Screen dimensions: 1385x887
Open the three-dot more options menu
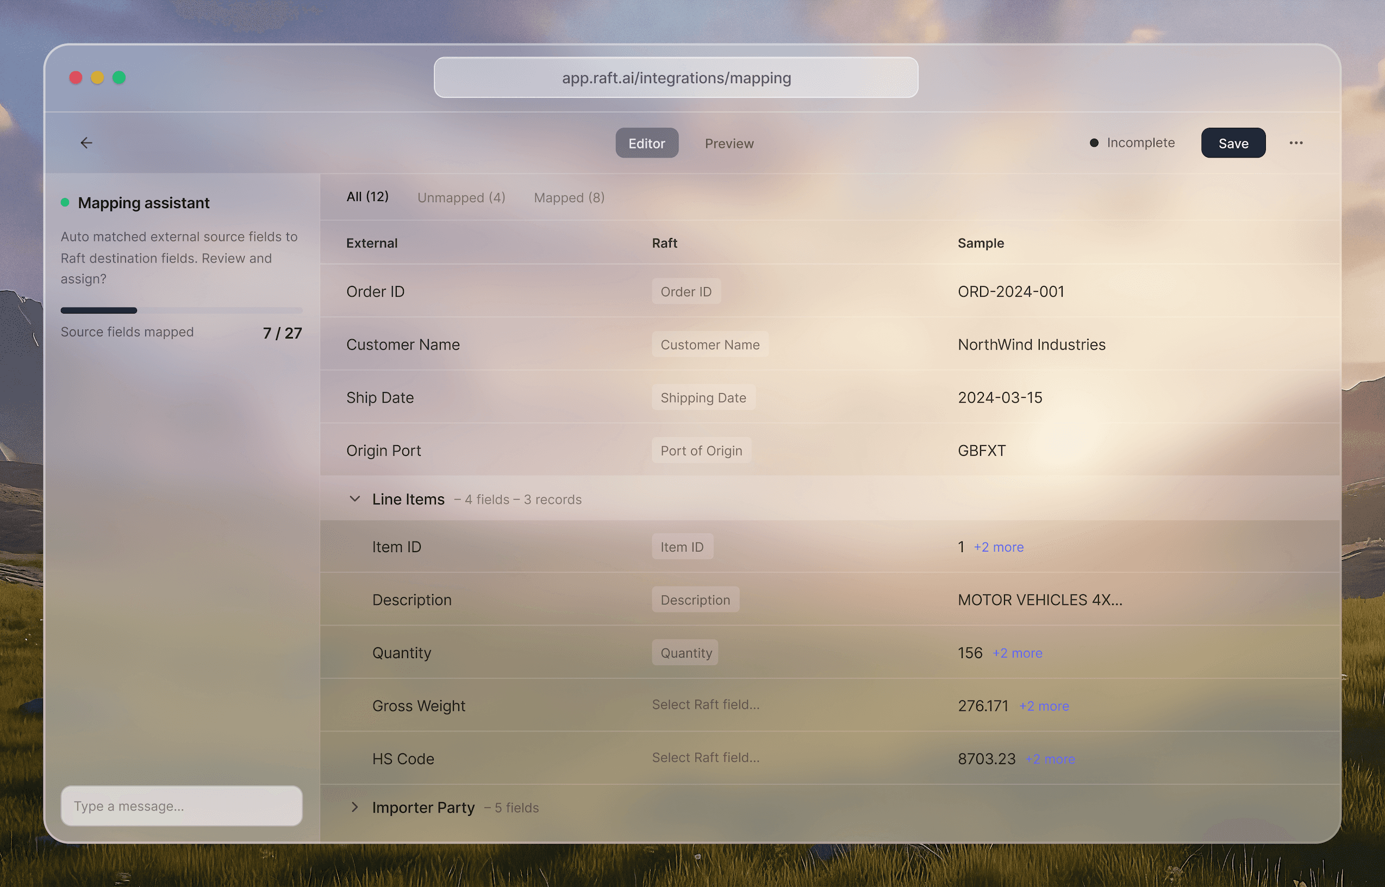pyautogui.click(x=1296, y=143)
